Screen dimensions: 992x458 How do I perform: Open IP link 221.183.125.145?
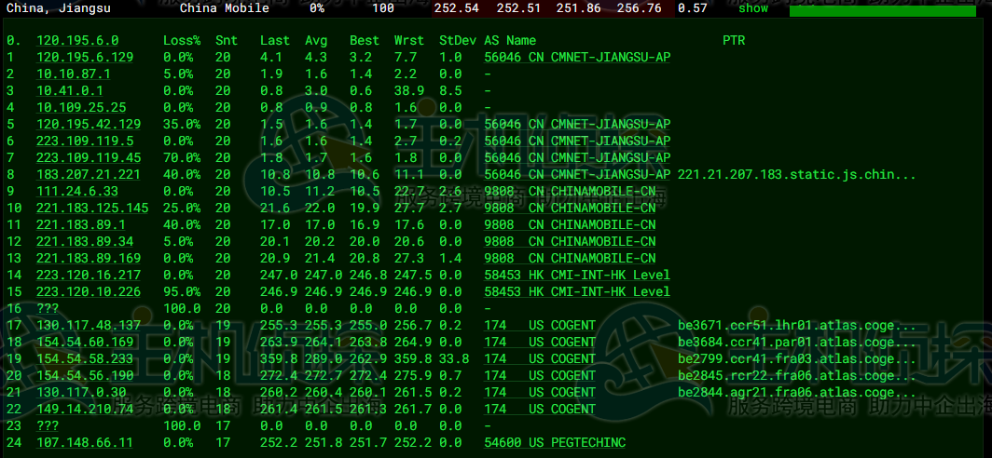pos(92,208)
